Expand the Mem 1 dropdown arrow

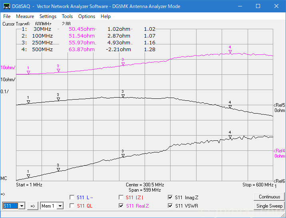[x=60, y=206]
